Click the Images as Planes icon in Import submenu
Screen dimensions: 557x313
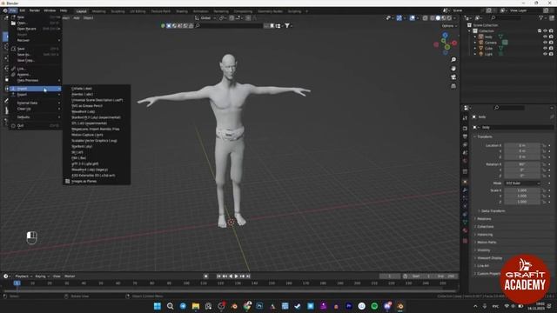[68, 182]
